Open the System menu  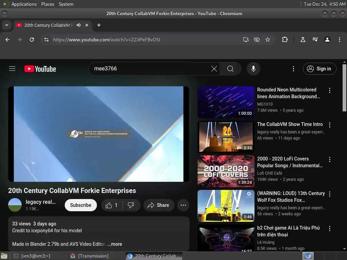(x=66, y=4)
